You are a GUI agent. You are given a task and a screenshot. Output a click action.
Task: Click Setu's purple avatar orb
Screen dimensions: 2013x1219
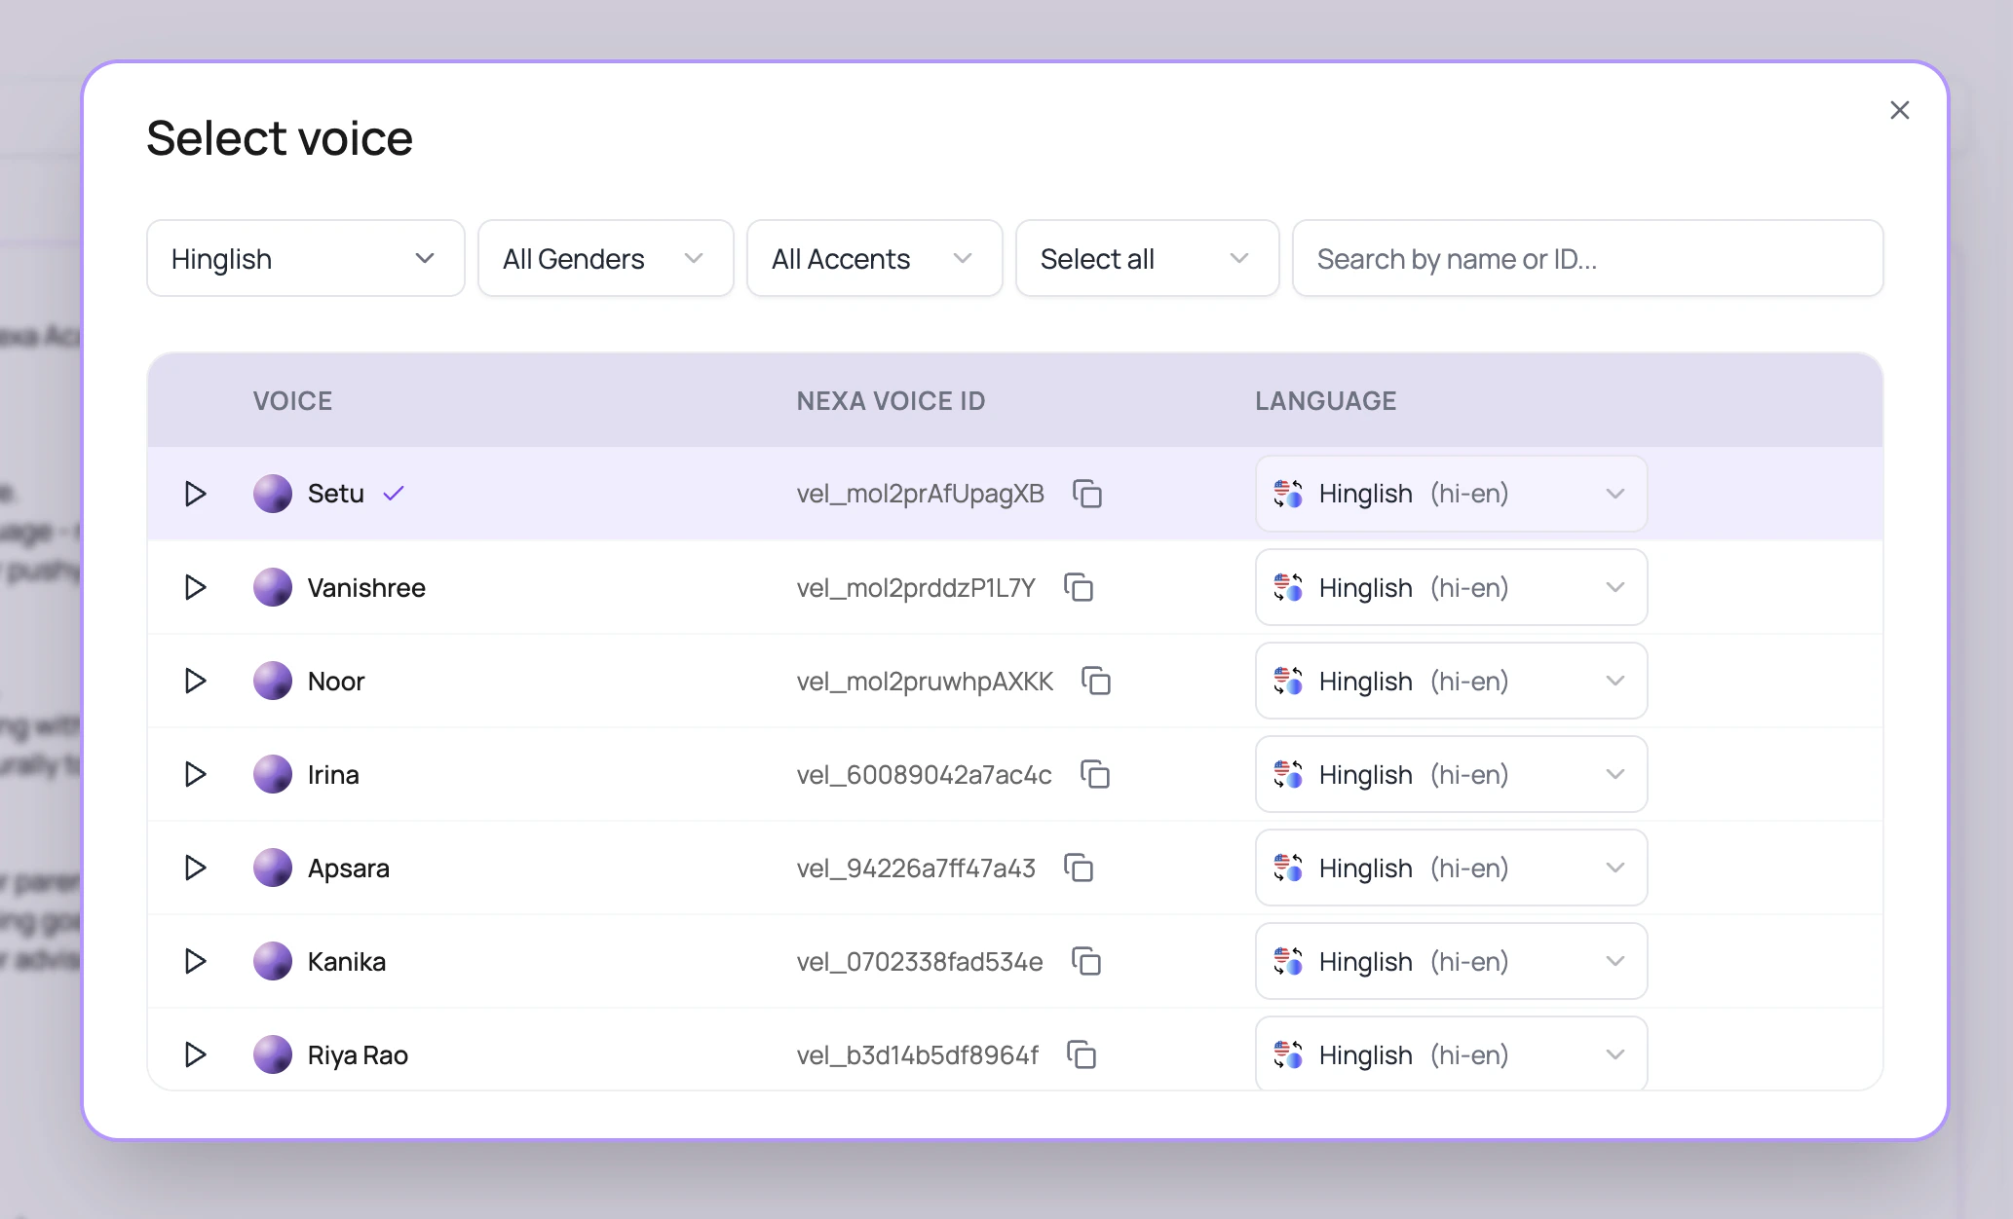pos(273,494)
